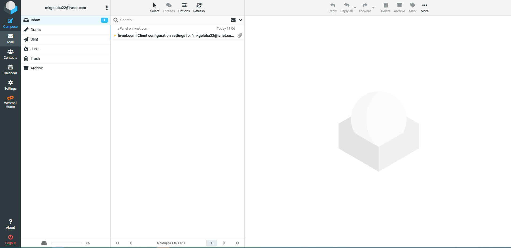Open the Archive folder in list
This screenshot has width=511, height=248.
pyautogui.click(x=65, y=68)
